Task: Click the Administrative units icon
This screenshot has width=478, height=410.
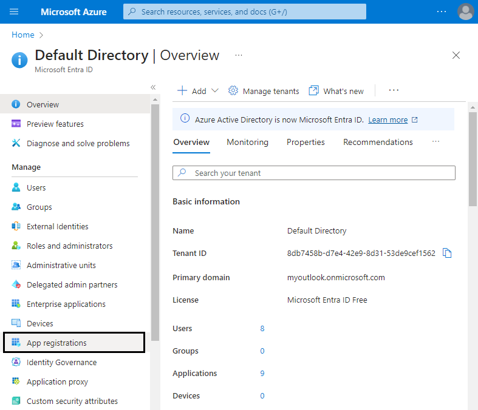Action: point(16,265)
